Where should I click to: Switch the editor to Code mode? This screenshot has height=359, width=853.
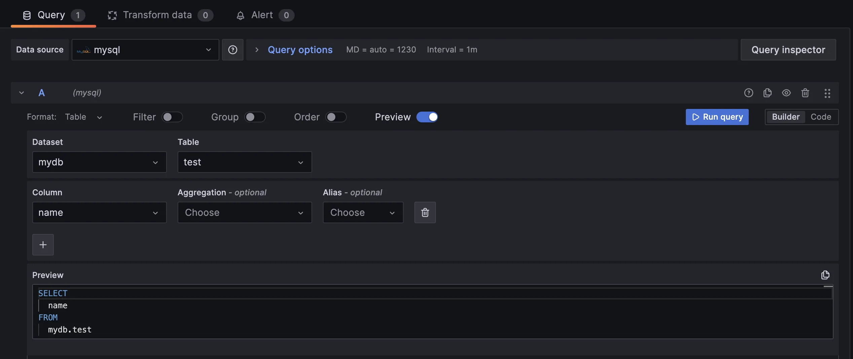tap(820, 117)
